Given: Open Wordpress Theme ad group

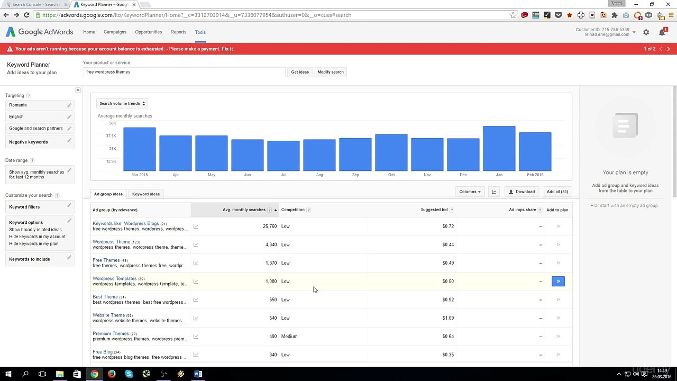Looking at the screenshot, I should pyautogui.click(x=111, y=242).
